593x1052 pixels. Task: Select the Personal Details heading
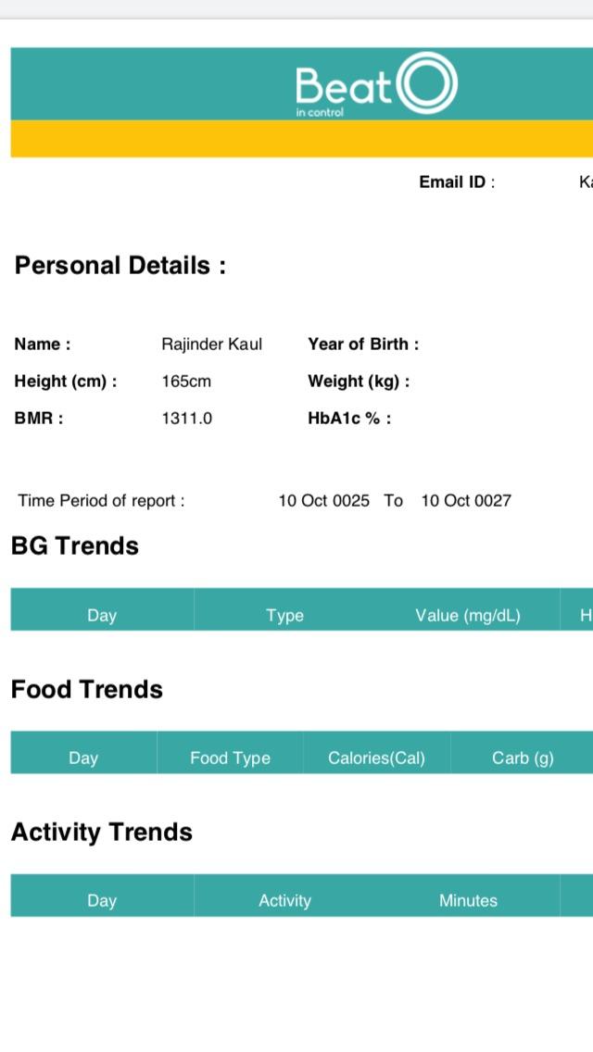120,266
